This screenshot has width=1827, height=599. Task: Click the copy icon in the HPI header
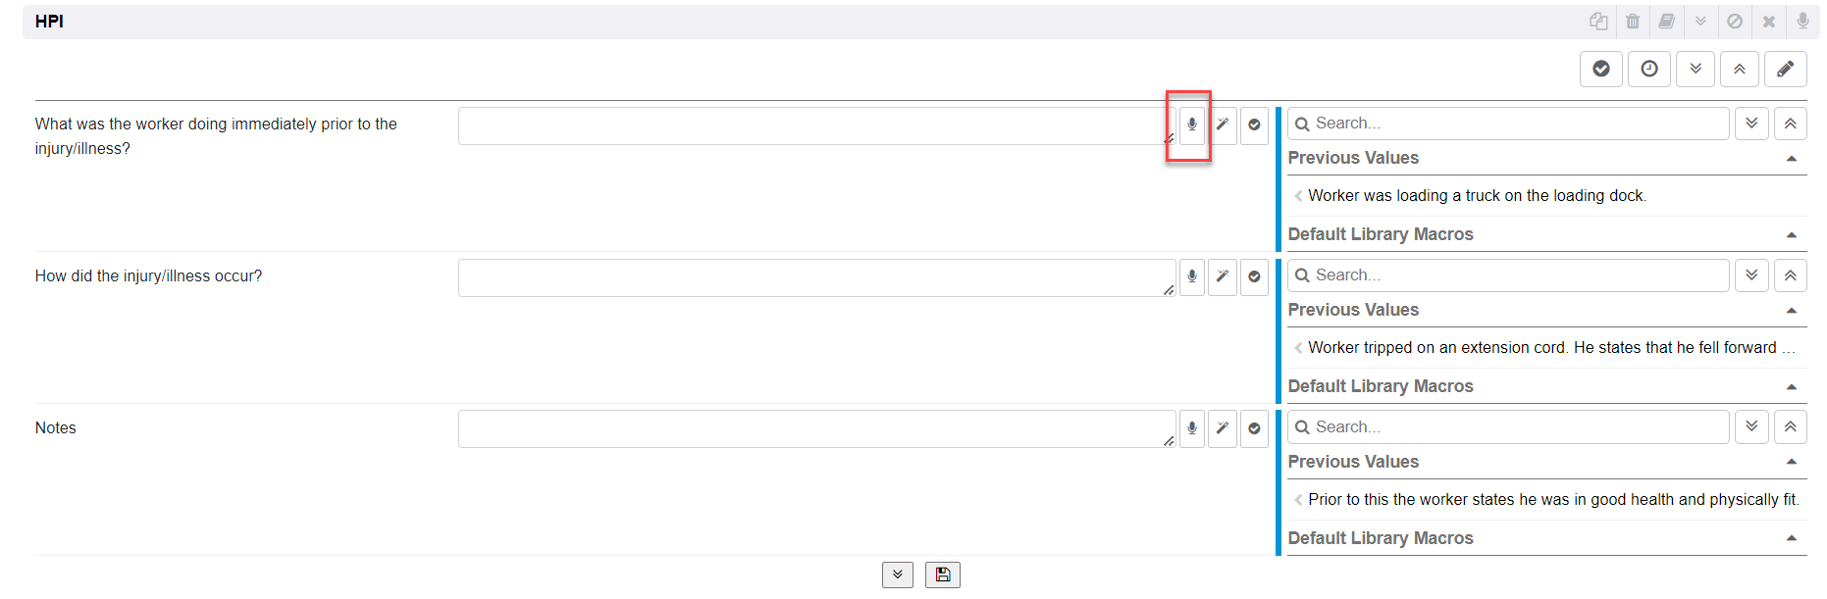point(1598,22)
